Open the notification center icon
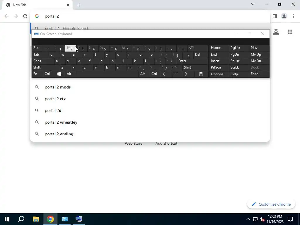 [290, 219]
